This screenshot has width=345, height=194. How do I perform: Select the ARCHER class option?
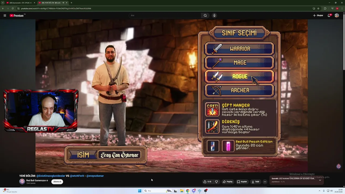point(239,90)
